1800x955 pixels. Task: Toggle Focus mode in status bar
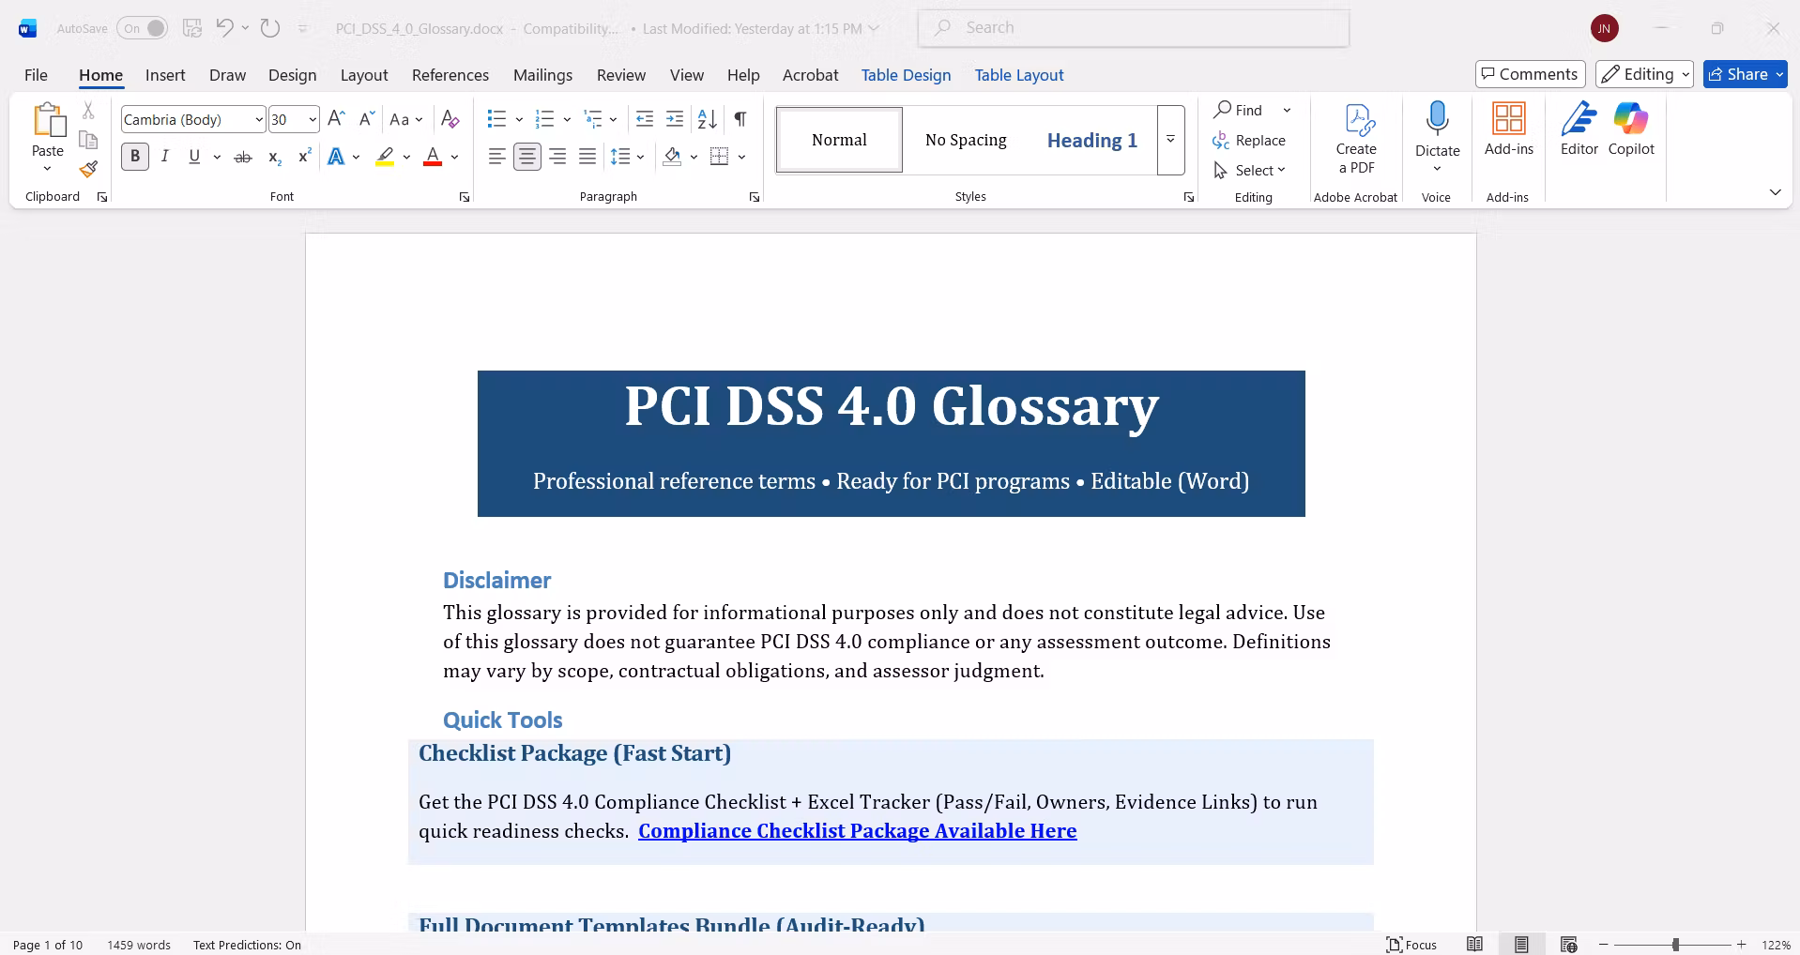point(1411,945)
